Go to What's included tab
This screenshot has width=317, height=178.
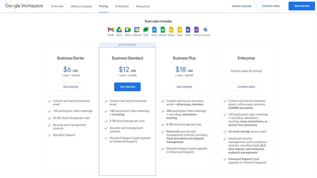click(81, 6)
